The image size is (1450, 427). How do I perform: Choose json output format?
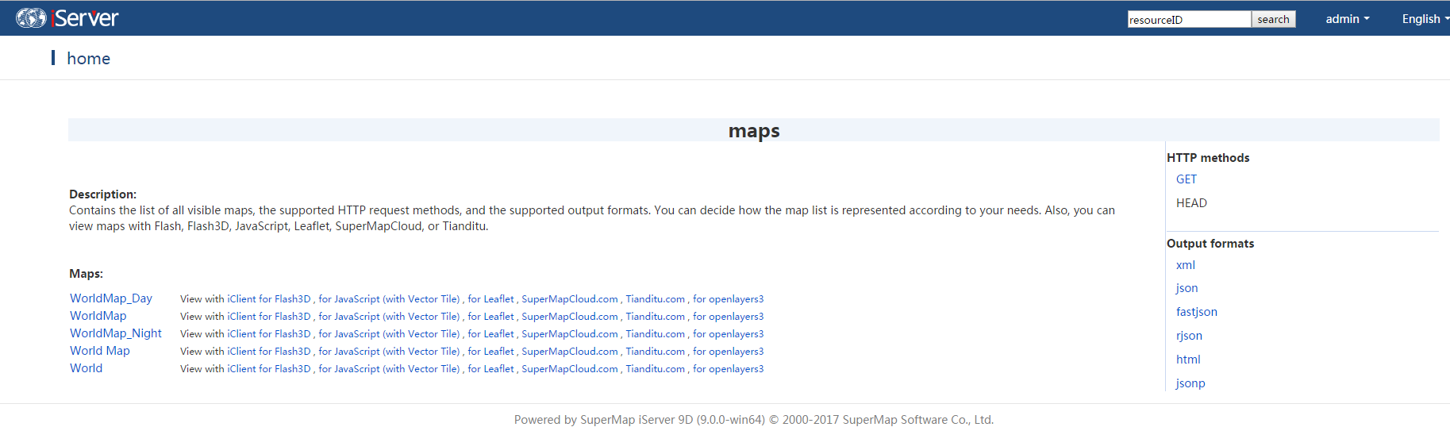click(1187, 288)
